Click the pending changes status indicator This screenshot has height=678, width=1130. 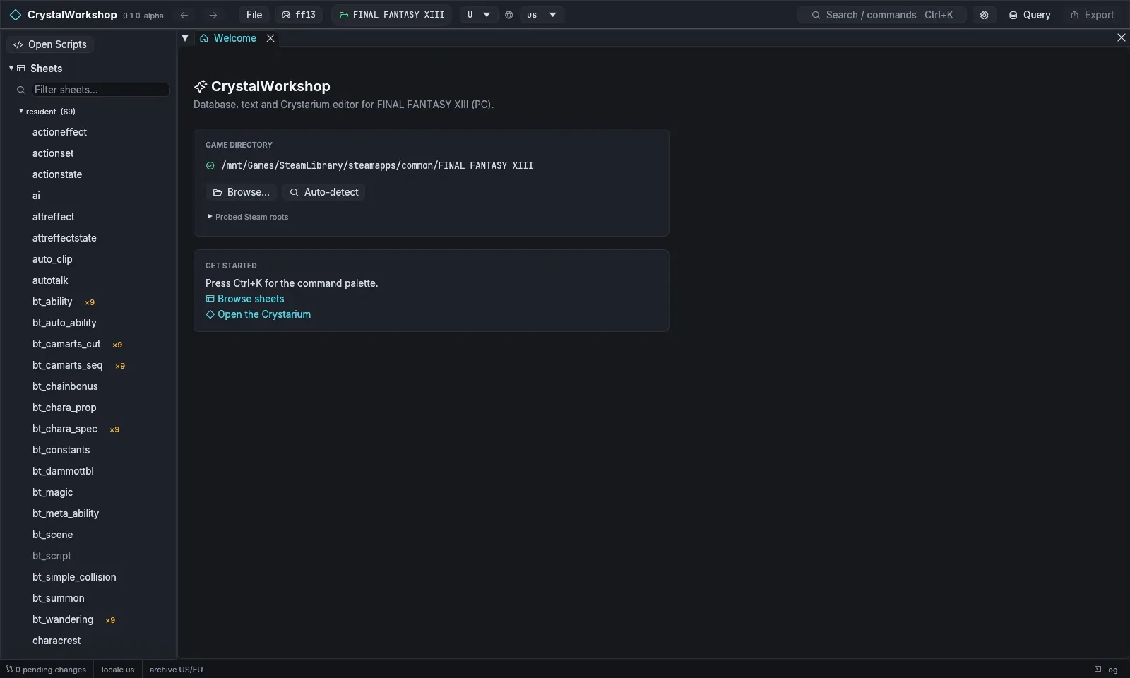46,670
